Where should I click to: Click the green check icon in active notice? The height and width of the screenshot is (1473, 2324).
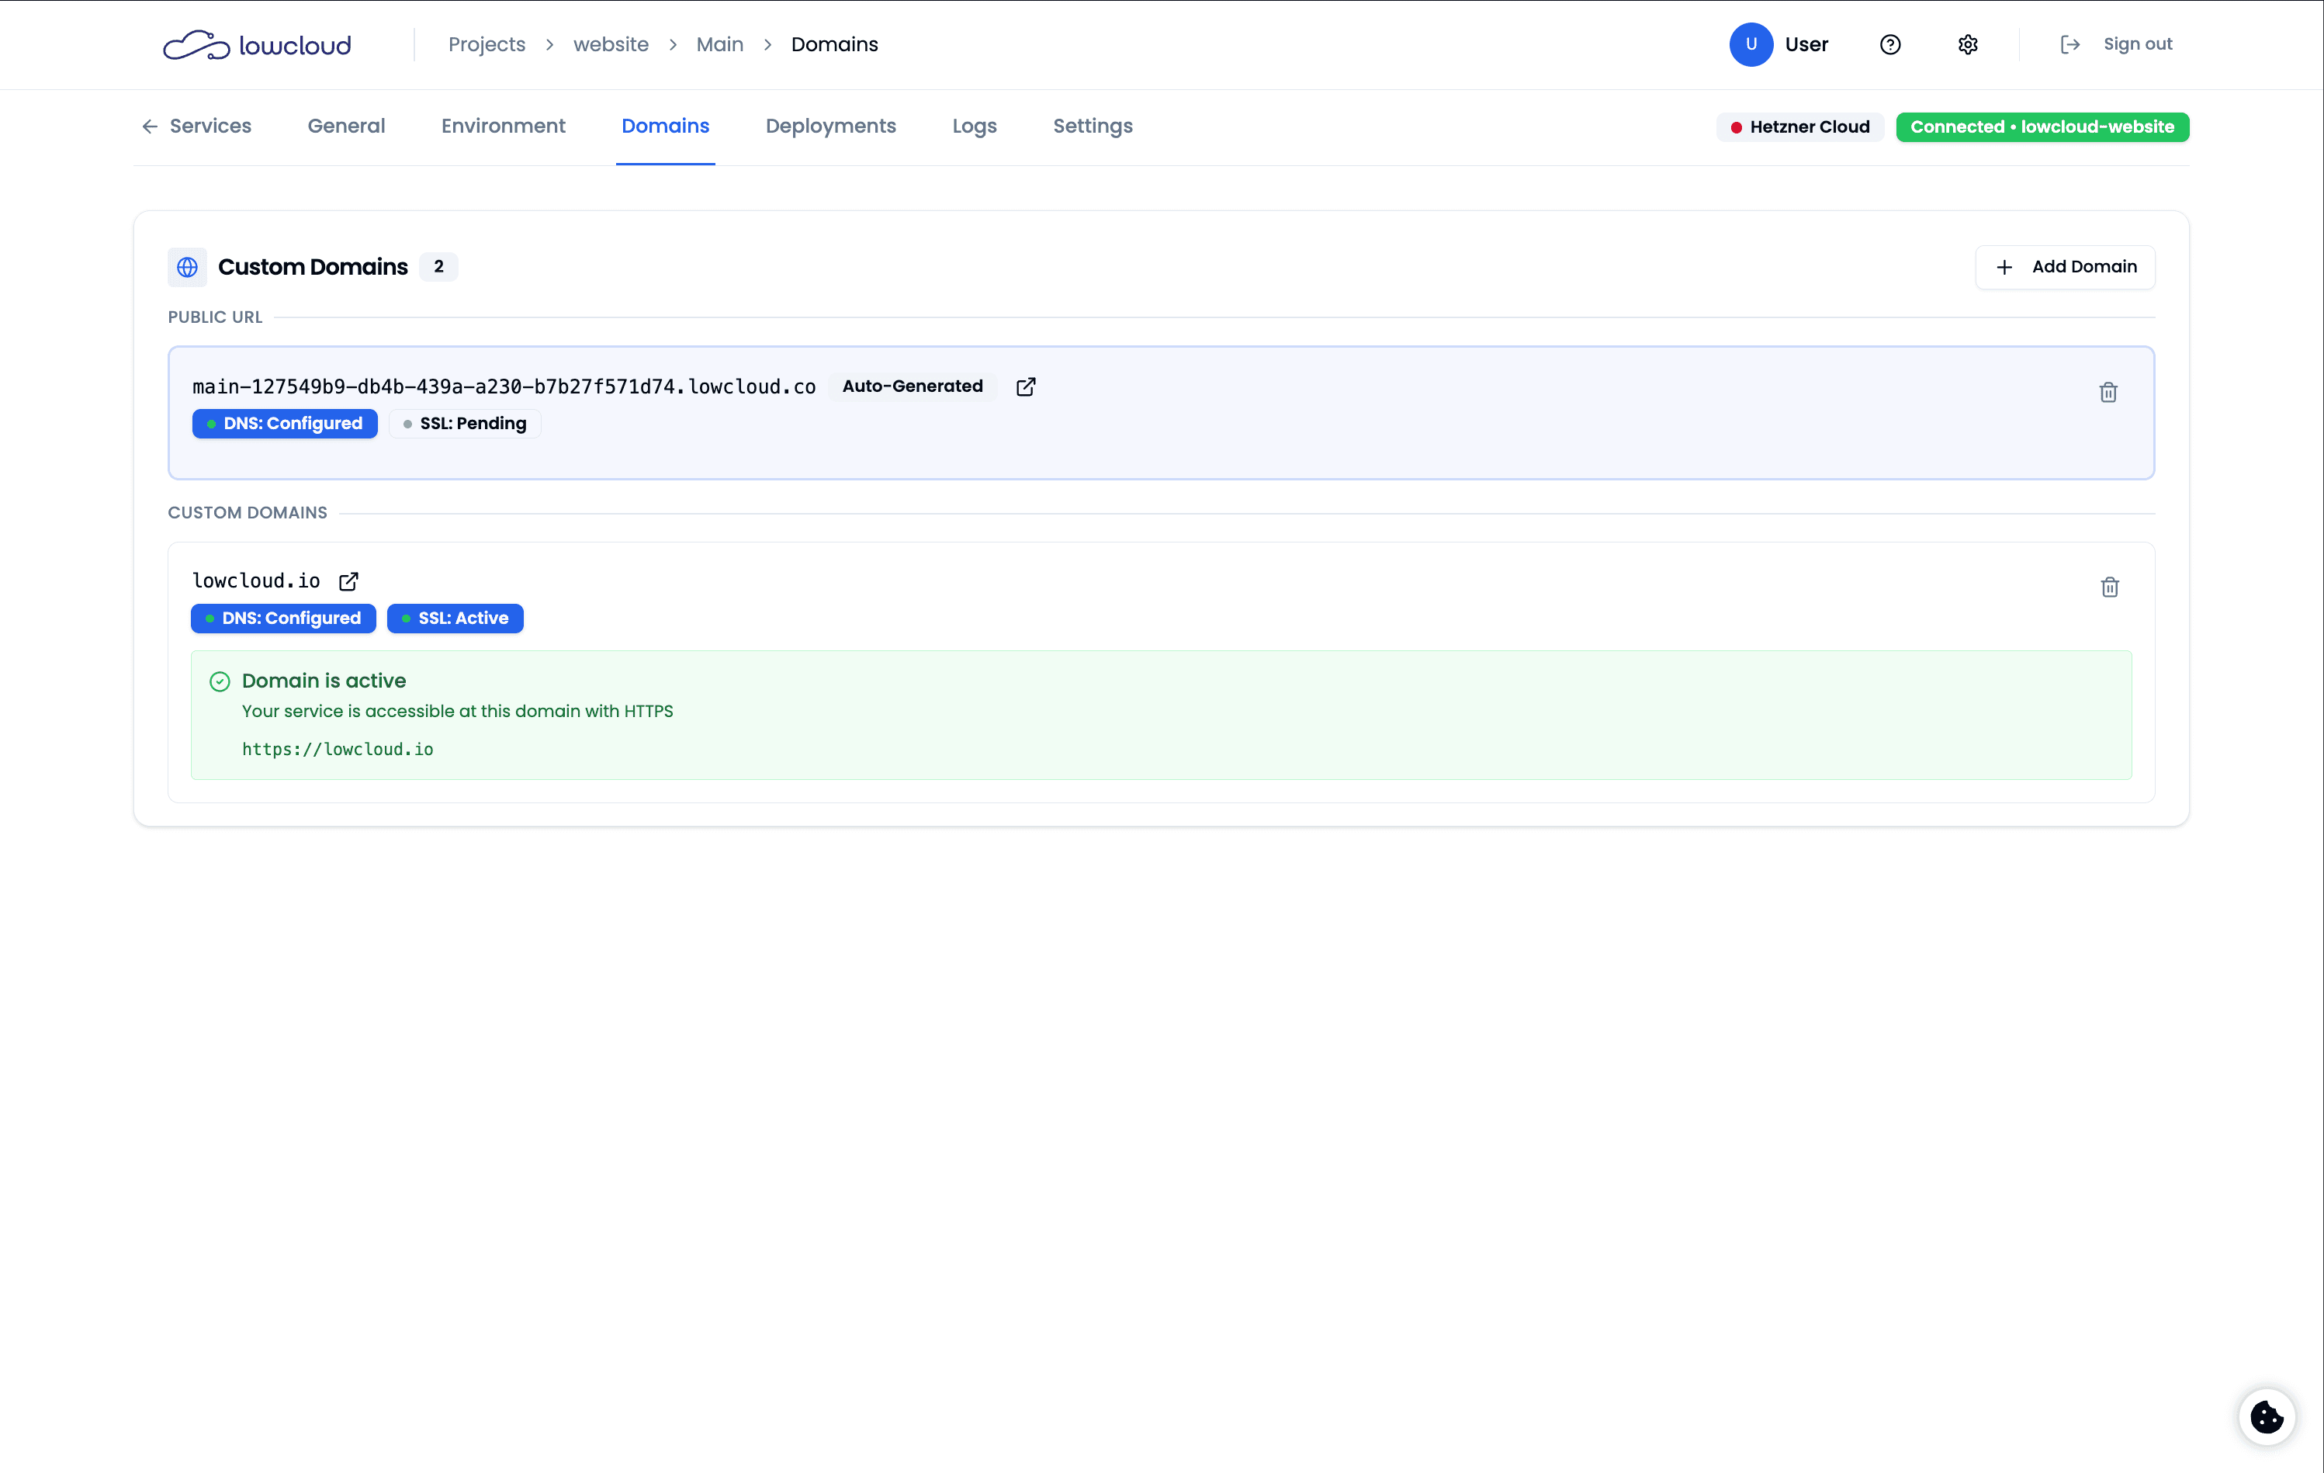point(220,681)
